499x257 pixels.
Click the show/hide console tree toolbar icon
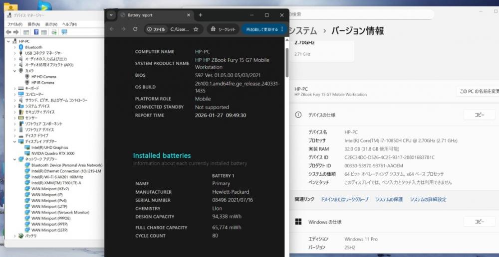(x=26, y=32)
